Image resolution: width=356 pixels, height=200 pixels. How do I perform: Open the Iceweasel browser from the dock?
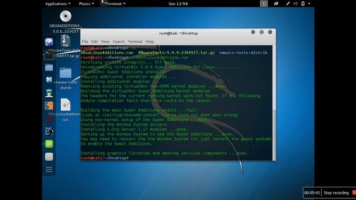pyautogui.click(x=49, y=42)
